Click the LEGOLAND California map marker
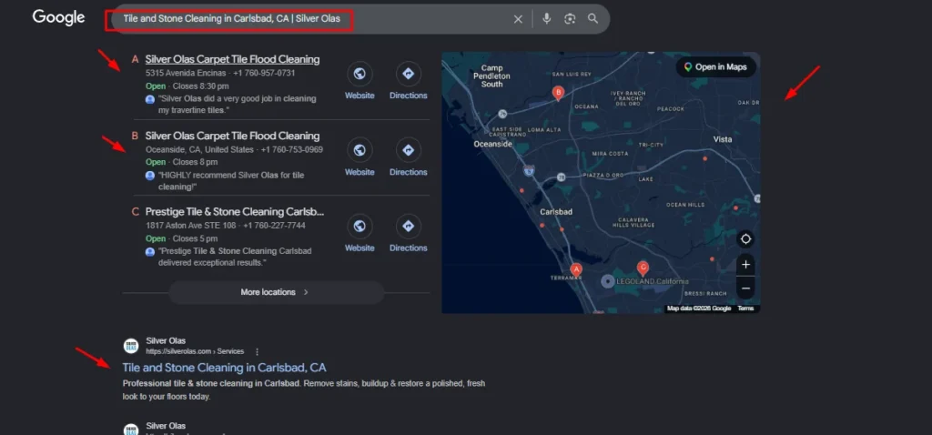Image resolution: width=932 pixels, height=435 pixels. pos(607,282)
